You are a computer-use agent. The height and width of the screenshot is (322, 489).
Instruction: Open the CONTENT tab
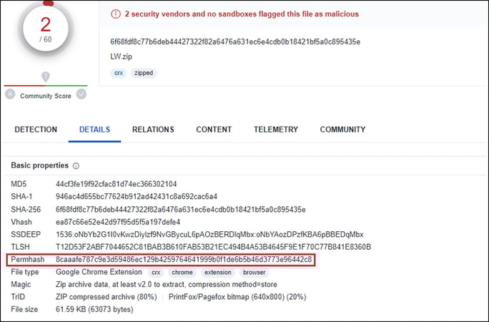214,130
